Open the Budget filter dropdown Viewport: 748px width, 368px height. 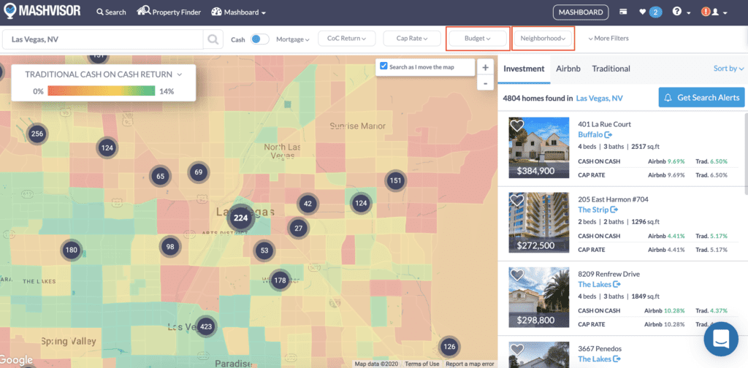tap(478, 39)
